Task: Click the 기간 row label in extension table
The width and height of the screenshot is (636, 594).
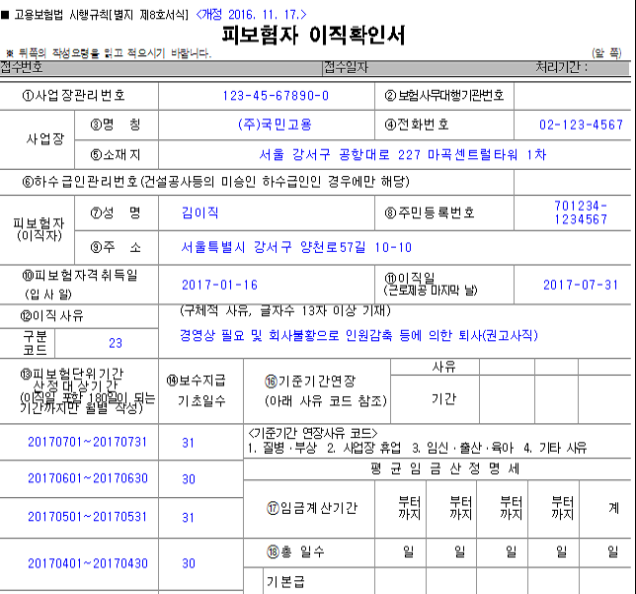Action: click(x=443, y=399)
